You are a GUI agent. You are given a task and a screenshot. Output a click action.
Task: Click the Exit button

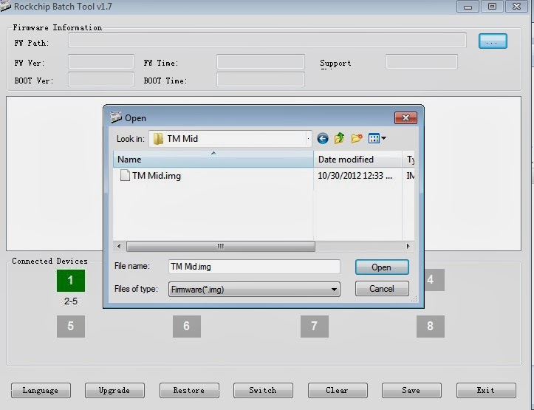(486, 390)
